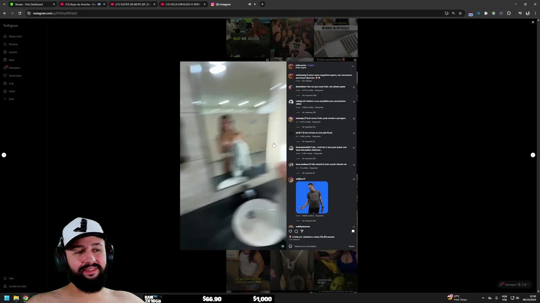The height and width of the screenshot is (303, 540).
Task: Open Reels in Instagram sidebar
Action: point(9,60)
